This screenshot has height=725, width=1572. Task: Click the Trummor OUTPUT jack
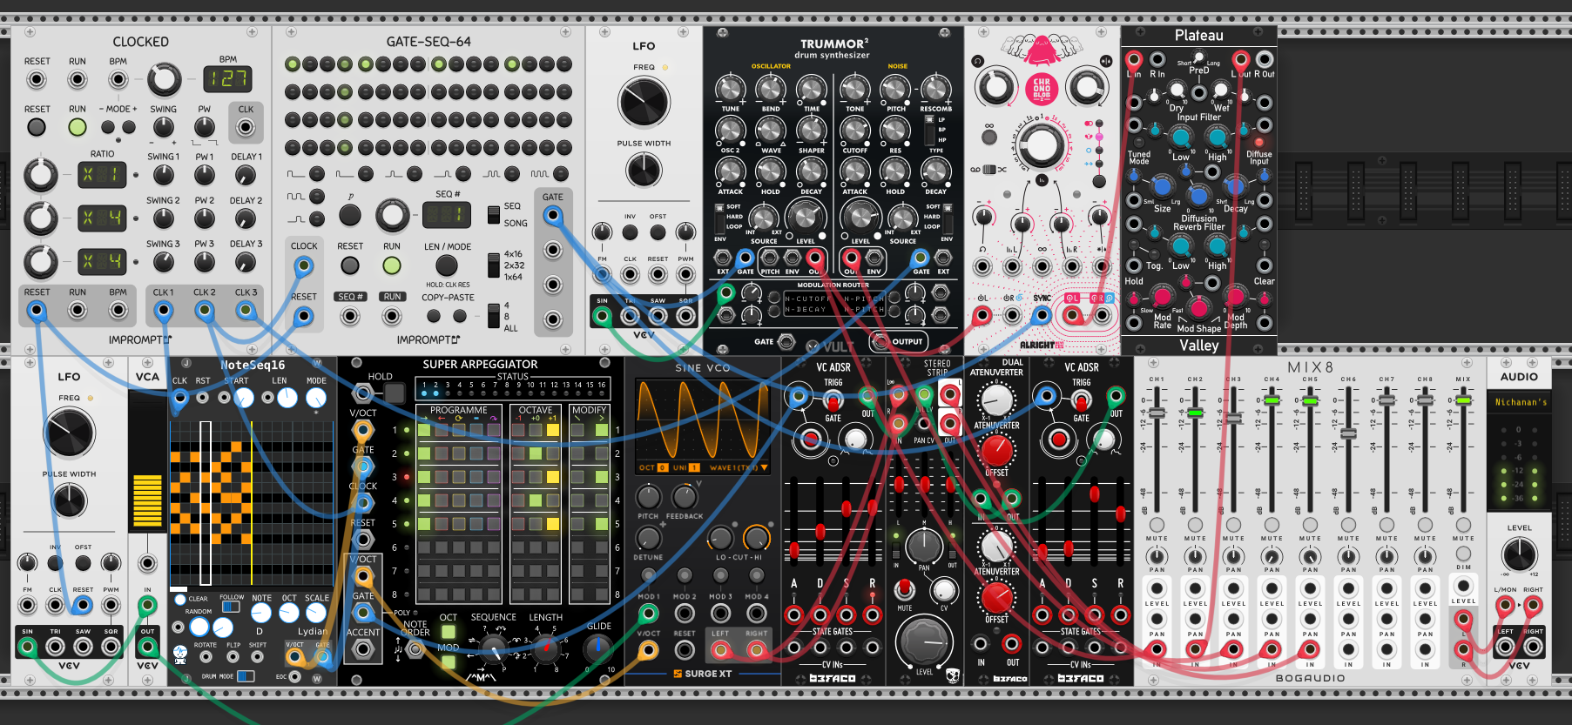tap(880, 341)
